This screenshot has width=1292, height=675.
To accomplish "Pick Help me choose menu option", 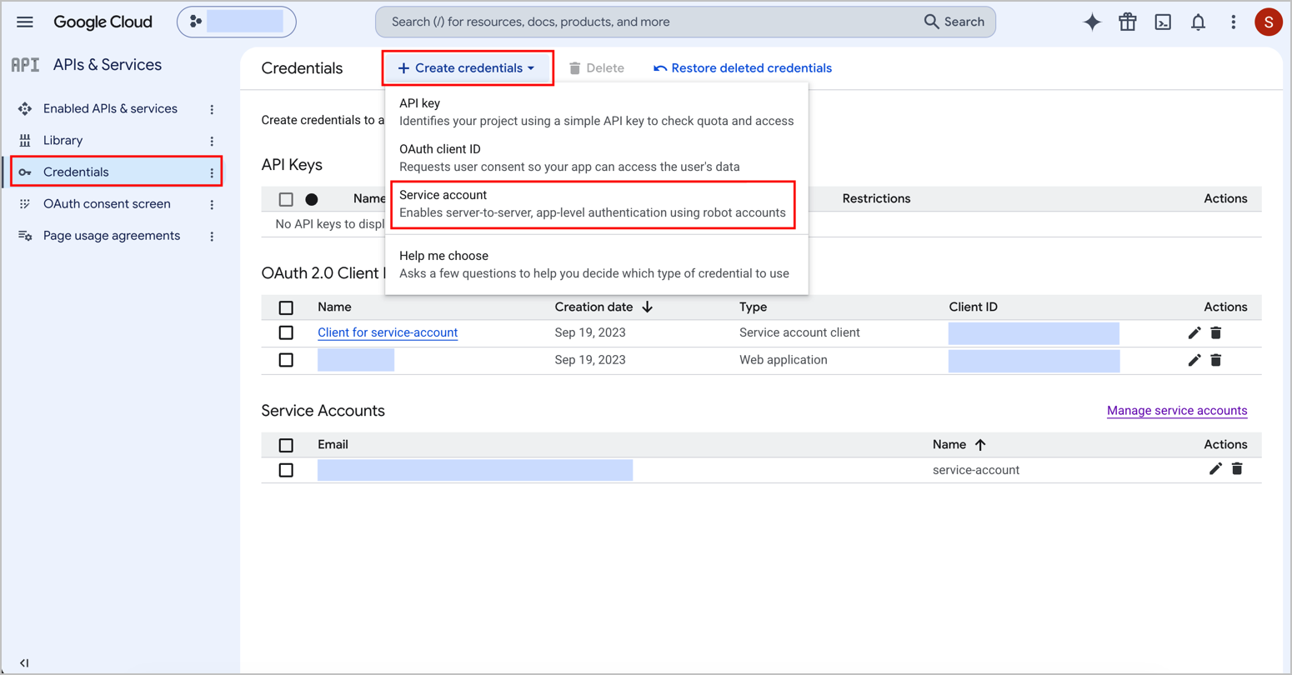I will pyautogui.click(x=596, y=264).
